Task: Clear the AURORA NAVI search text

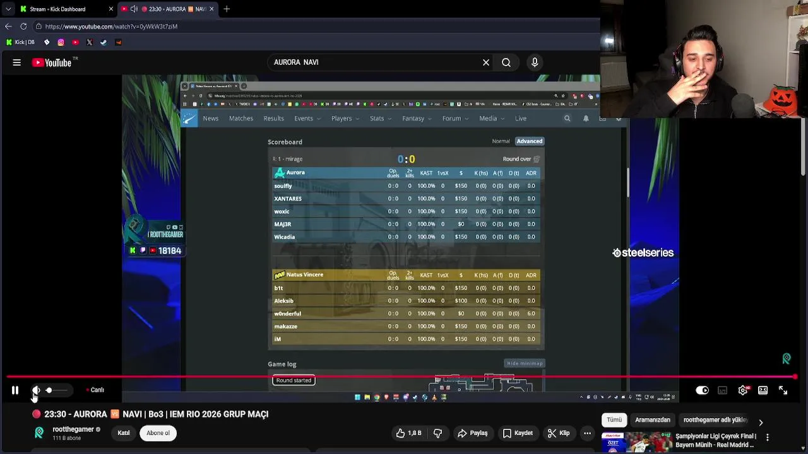Action: pyautogui.click(x=486, y=62)
